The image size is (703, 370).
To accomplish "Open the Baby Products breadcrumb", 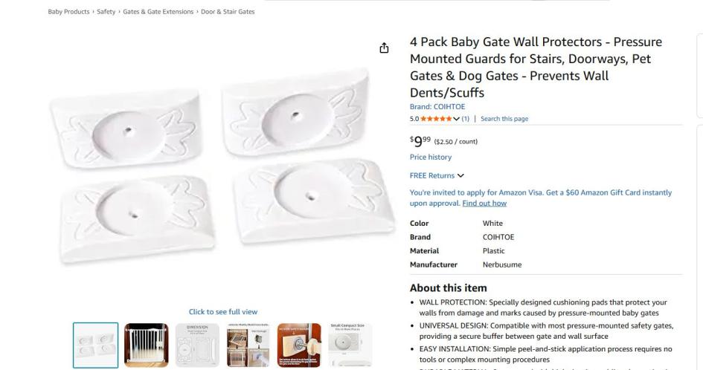I will [68, 12].
